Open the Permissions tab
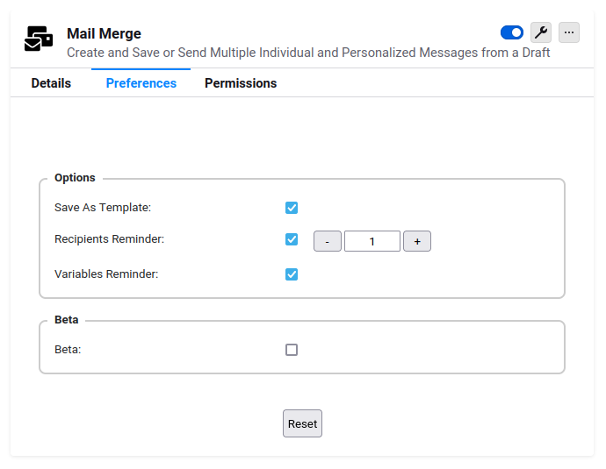The image size is (606, 469). pos(241,83)
